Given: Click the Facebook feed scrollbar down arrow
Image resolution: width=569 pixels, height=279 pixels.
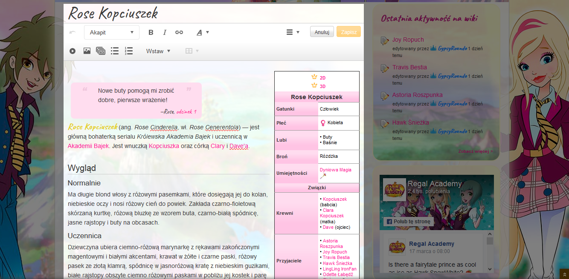Looking at the screenshot, I should point(490,269).
